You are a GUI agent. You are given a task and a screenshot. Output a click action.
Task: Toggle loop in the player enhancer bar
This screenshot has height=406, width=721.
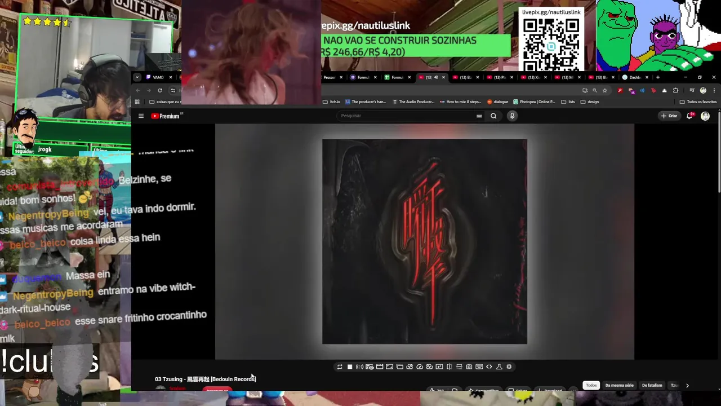pyautogui.click(x=340, y=367)
